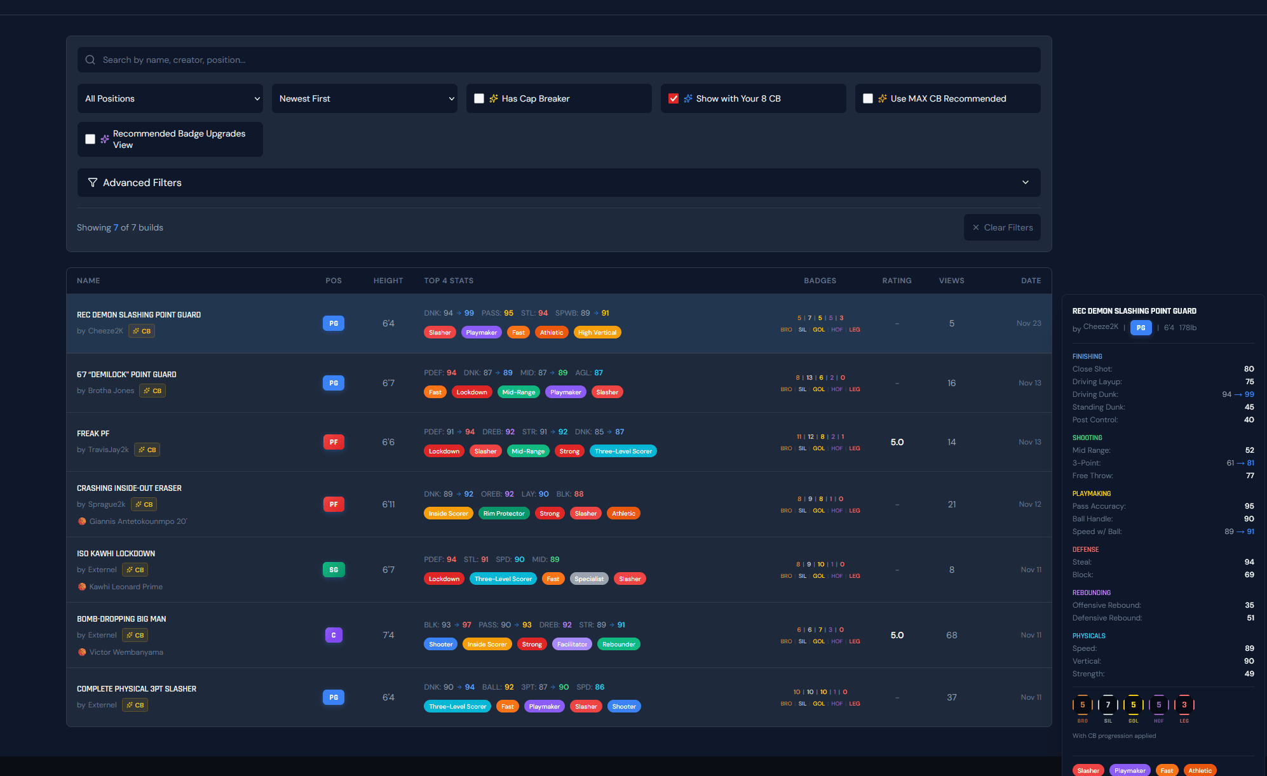Click the PG position badge for REC DEMON build
Screen dimensions: 1267x776
[334, 323]
